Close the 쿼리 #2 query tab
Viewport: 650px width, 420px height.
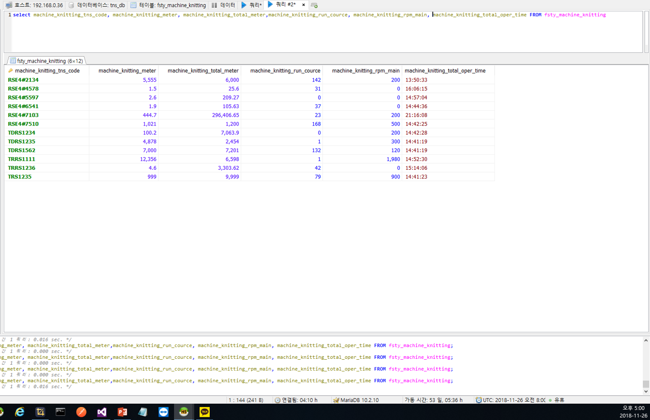pos(303,5)
